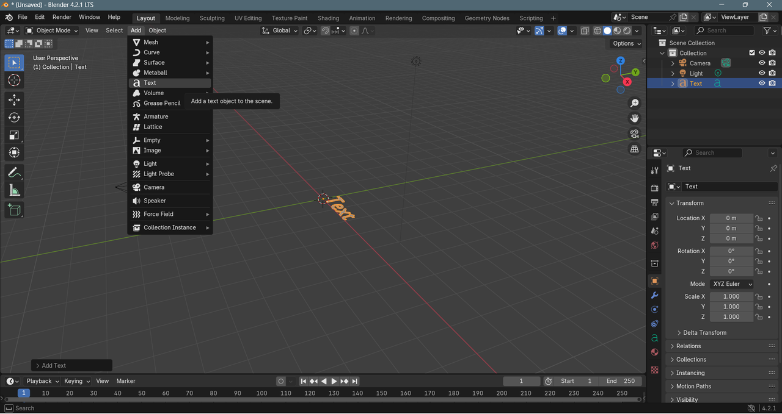
Task: Choose Mesh in Add menu
Action: tap(170, 42)
